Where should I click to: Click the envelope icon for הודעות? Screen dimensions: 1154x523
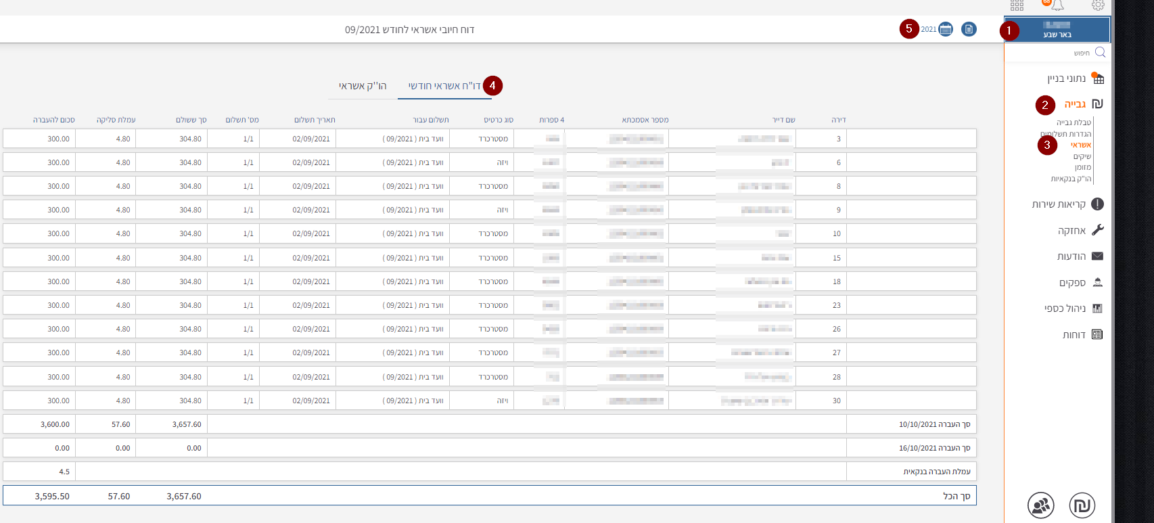pyautogui.click(x=1097, y=256)
